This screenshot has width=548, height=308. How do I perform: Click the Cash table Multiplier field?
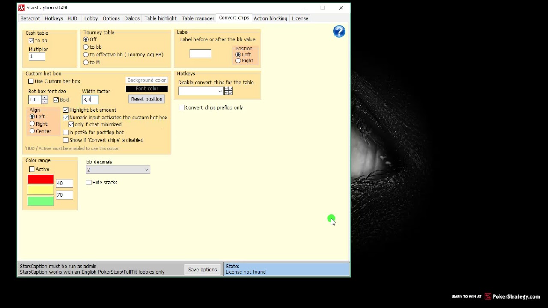click(37, 56)
